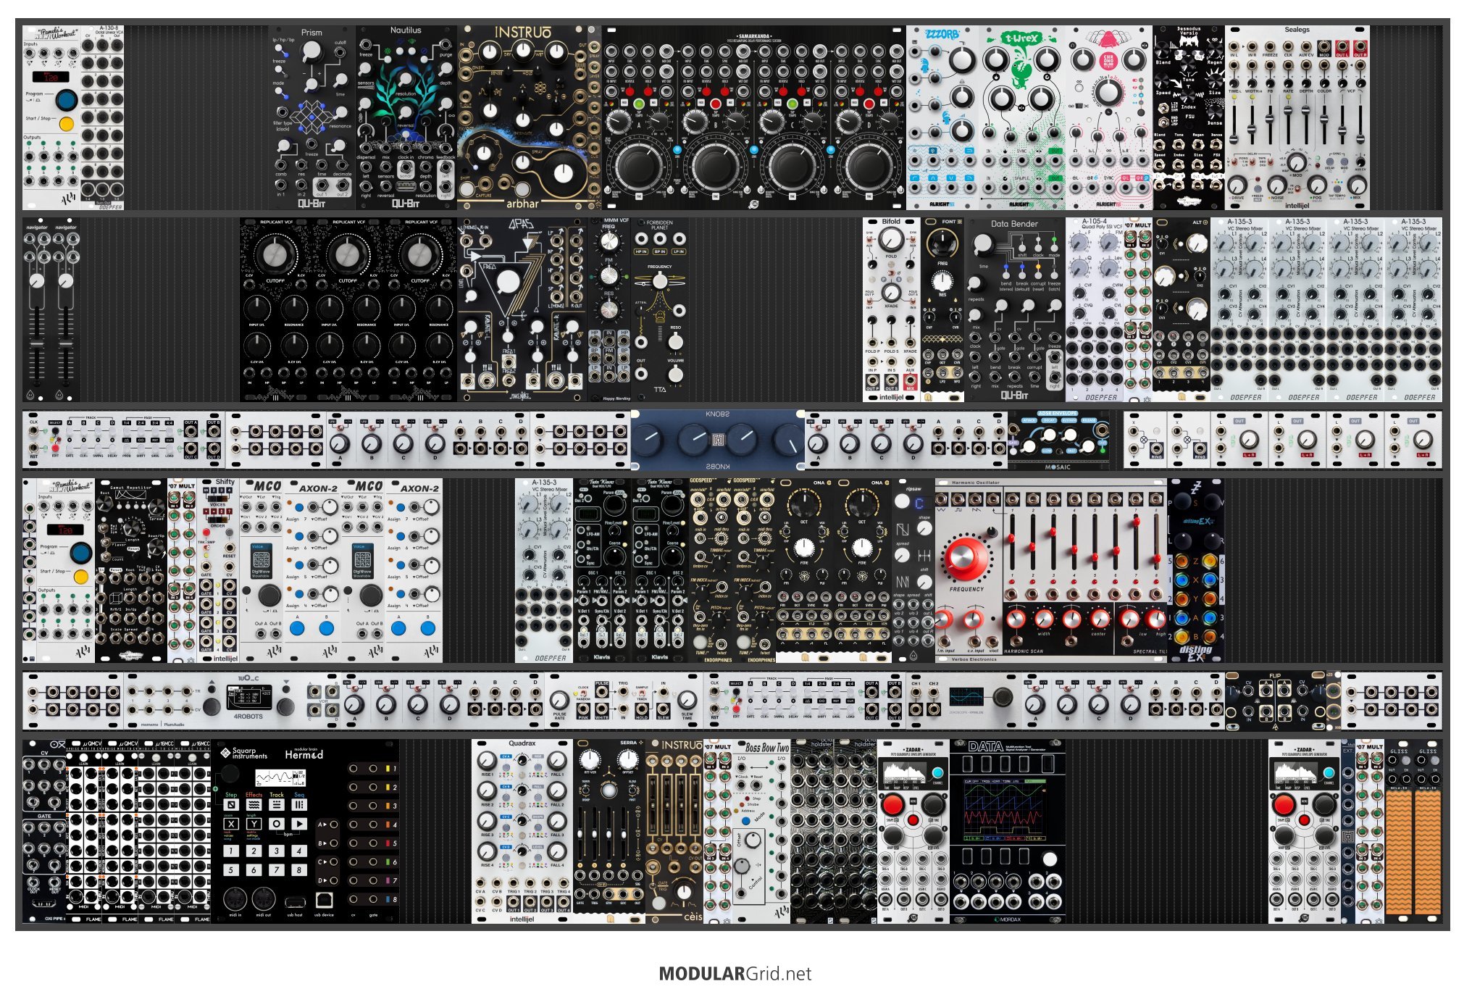Click the Regen knob on Desmodus Versio
This screenshot has width=1472, height=989.
1215,49
